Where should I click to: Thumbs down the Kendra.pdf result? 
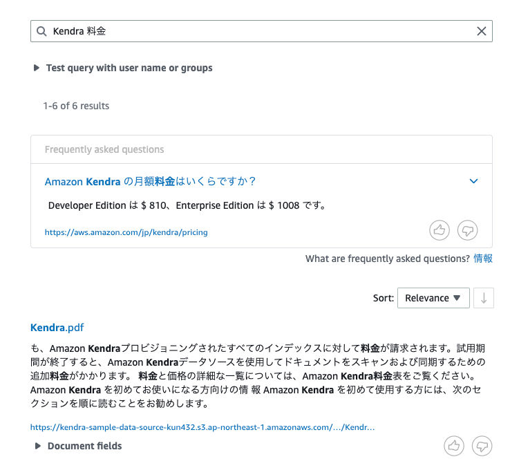(x=482, y=446)
